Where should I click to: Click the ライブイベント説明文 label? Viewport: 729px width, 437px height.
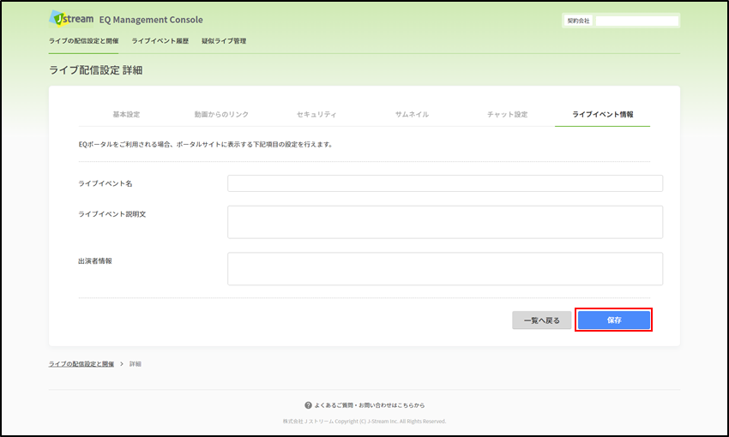click(112, 214)
